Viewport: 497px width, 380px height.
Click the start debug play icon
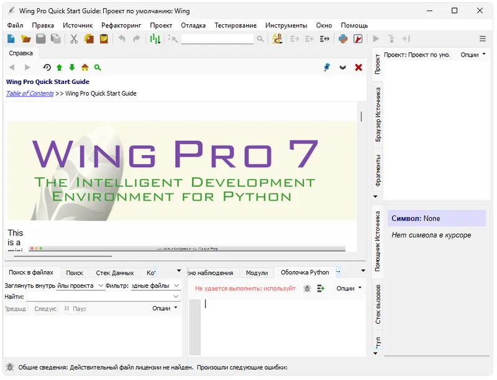point(376,39)
